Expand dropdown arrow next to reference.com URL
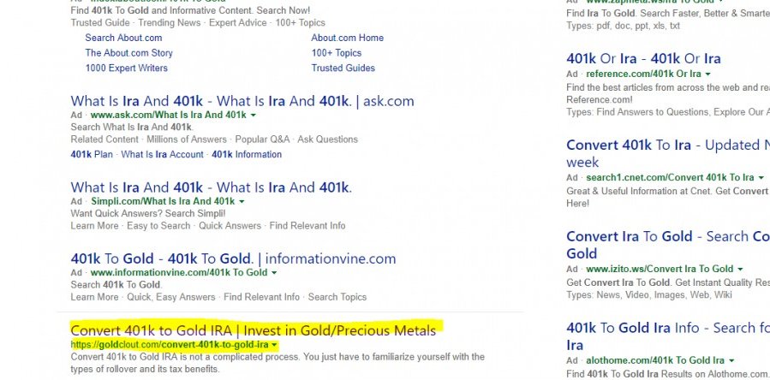This screenshot has height=380, width=770. pyautogui.click(x=707, y=74)
